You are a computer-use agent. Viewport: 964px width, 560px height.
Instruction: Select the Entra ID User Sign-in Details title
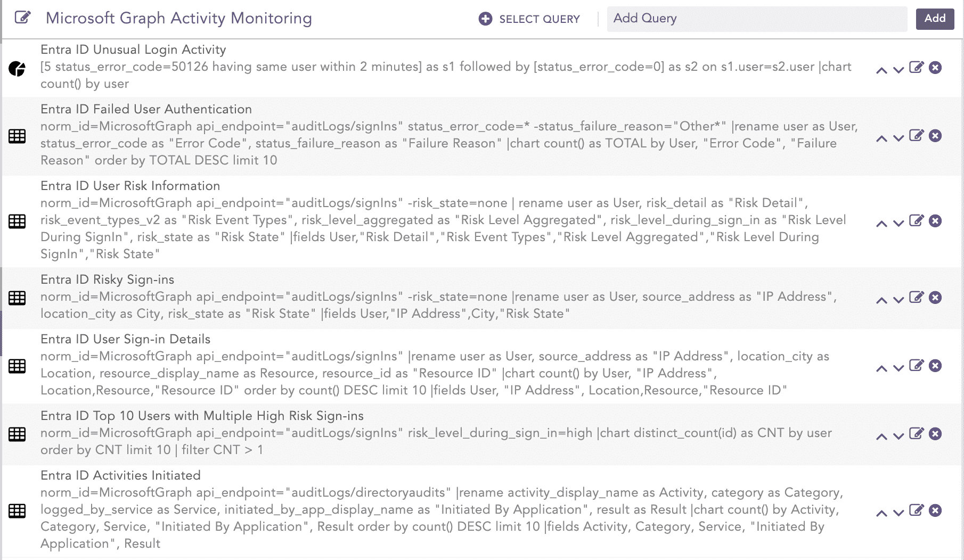tap(125, 339)
